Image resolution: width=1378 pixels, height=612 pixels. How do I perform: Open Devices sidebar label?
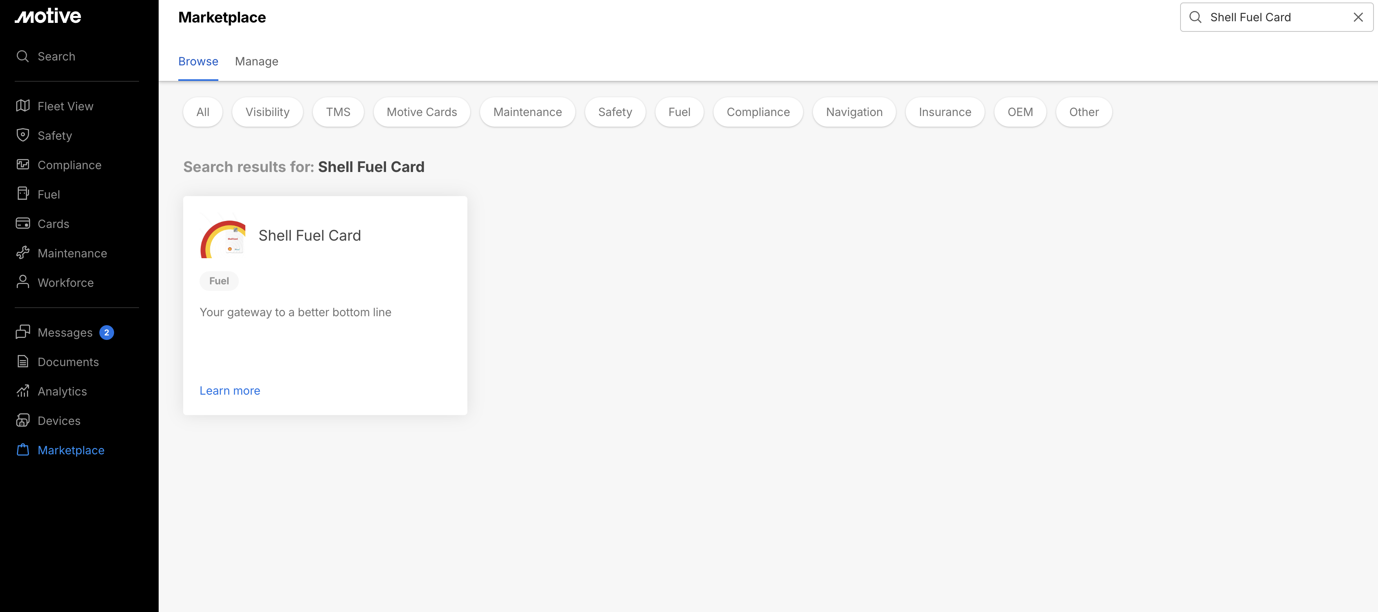[x=59, y=421]
